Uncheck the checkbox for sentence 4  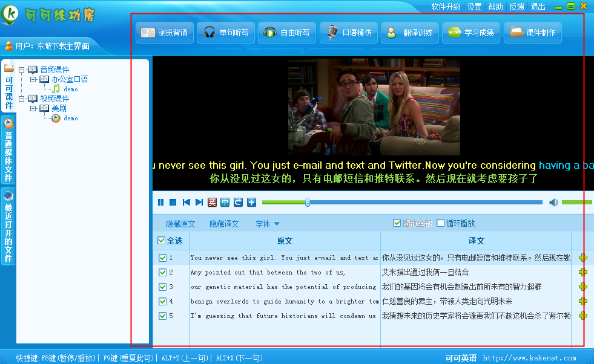click(x=162, y=302)
